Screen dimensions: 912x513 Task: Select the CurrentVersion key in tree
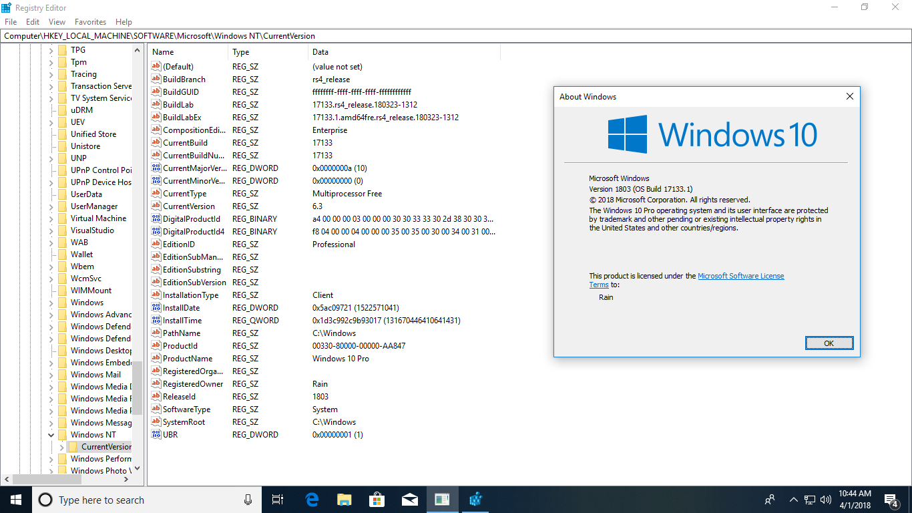106,447
